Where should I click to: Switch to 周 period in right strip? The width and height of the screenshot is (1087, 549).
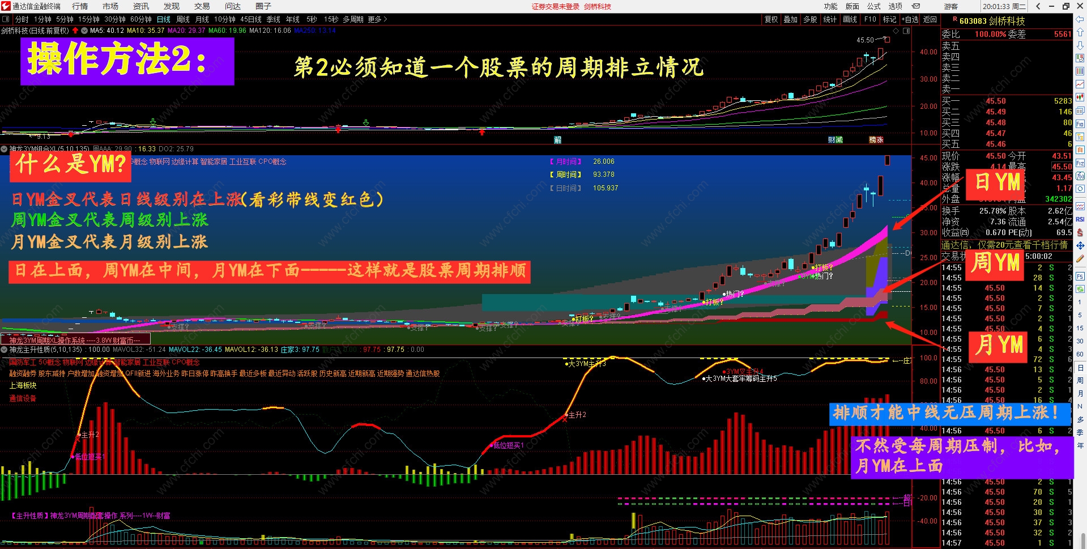point(1080,381)
